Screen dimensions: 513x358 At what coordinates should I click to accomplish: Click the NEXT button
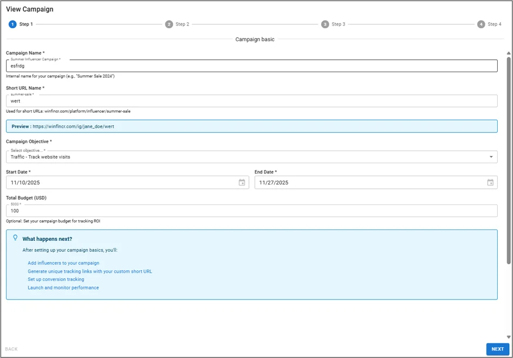[x=497, y=349]
